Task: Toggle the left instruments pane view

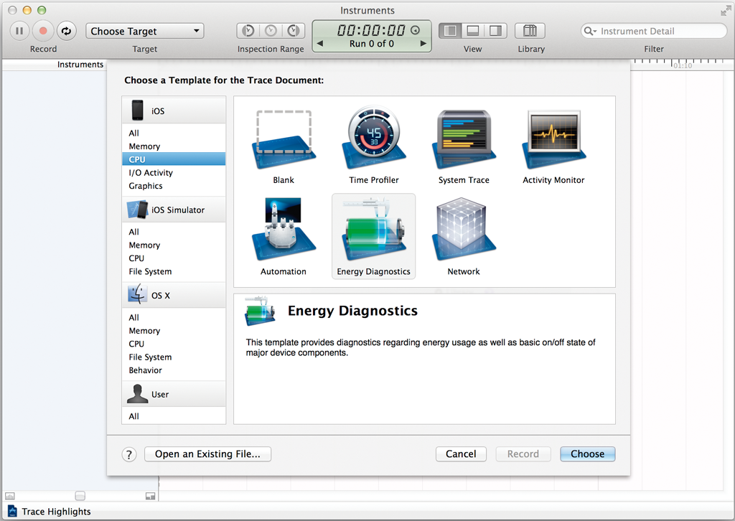Action: coord(450,31)
